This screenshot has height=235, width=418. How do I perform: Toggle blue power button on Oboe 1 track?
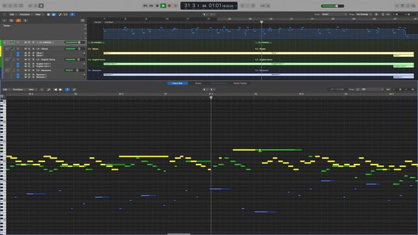coord(18,53)
